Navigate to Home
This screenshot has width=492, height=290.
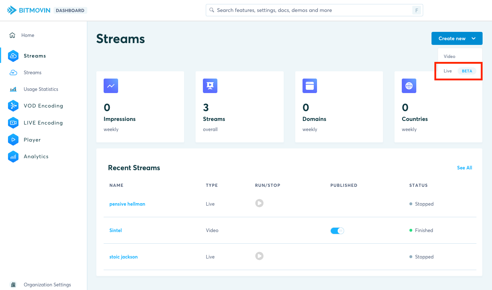[28, 35]
